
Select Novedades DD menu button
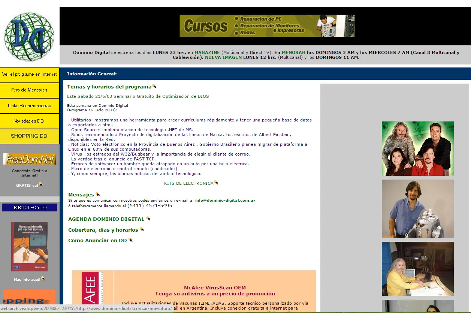coord(30,121)
